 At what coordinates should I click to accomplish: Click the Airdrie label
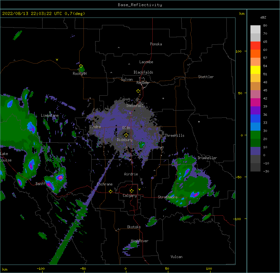[131, 174]
